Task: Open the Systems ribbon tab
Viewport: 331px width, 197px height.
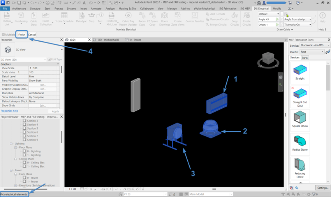Action: coord(72,9)
